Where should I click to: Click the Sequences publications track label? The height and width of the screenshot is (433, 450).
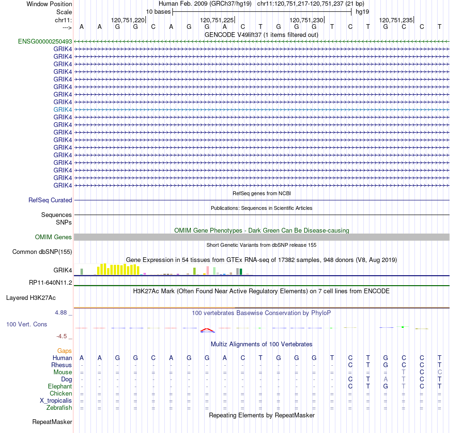pyautogui.click(x=56, y=215)
